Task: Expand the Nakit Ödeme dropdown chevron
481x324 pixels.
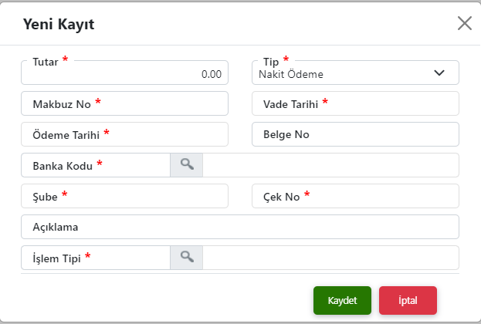Action: coord(439,73)
